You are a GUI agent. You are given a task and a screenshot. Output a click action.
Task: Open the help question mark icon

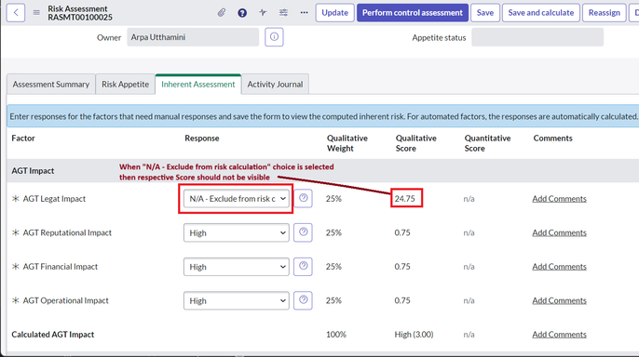[x=242, y=13]
